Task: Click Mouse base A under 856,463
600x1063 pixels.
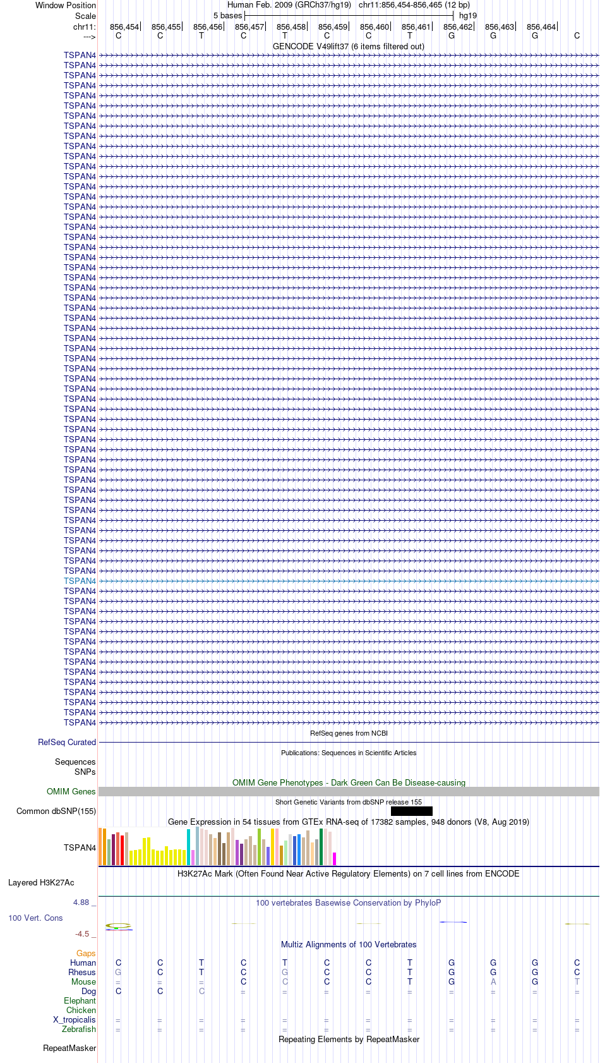Action: coord(493,982)
